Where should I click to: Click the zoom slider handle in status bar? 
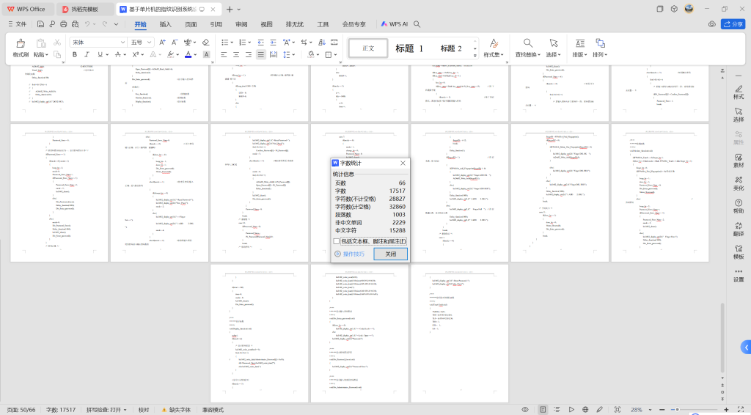click(677, 410)
